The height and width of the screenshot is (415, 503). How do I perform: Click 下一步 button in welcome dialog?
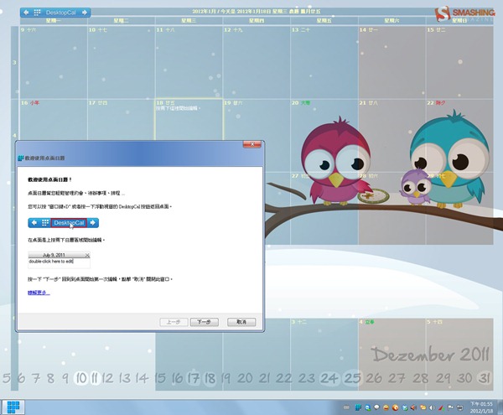[204, 322]
